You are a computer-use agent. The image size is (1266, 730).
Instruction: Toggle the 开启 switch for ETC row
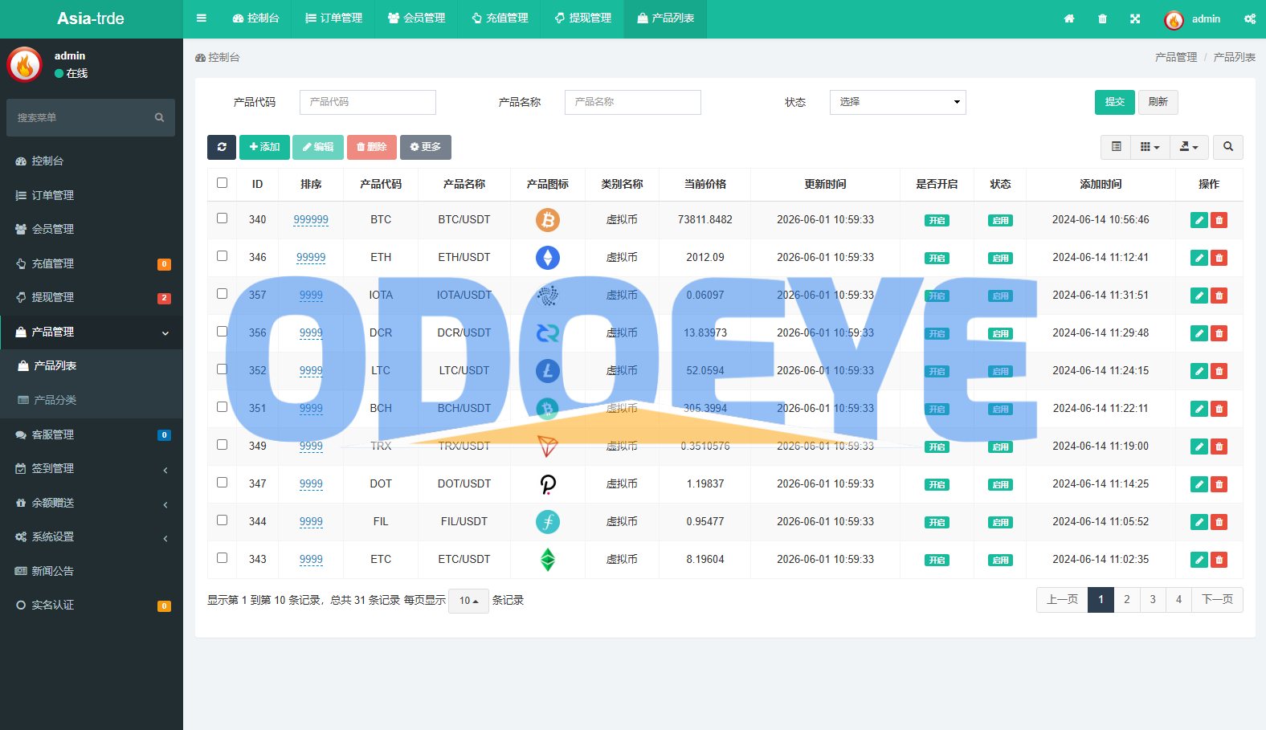click(937, 561)
